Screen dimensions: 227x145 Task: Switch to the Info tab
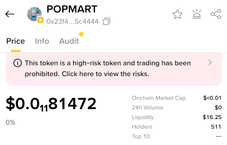click(42, 41)
